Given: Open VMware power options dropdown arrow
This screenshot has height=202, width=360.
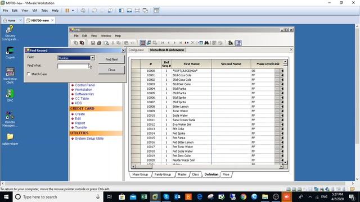Looking at the screenshot, I should [73, 11].
